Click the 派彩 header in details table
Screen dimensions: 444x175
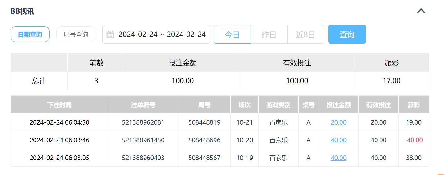click(x=413, y=105)
